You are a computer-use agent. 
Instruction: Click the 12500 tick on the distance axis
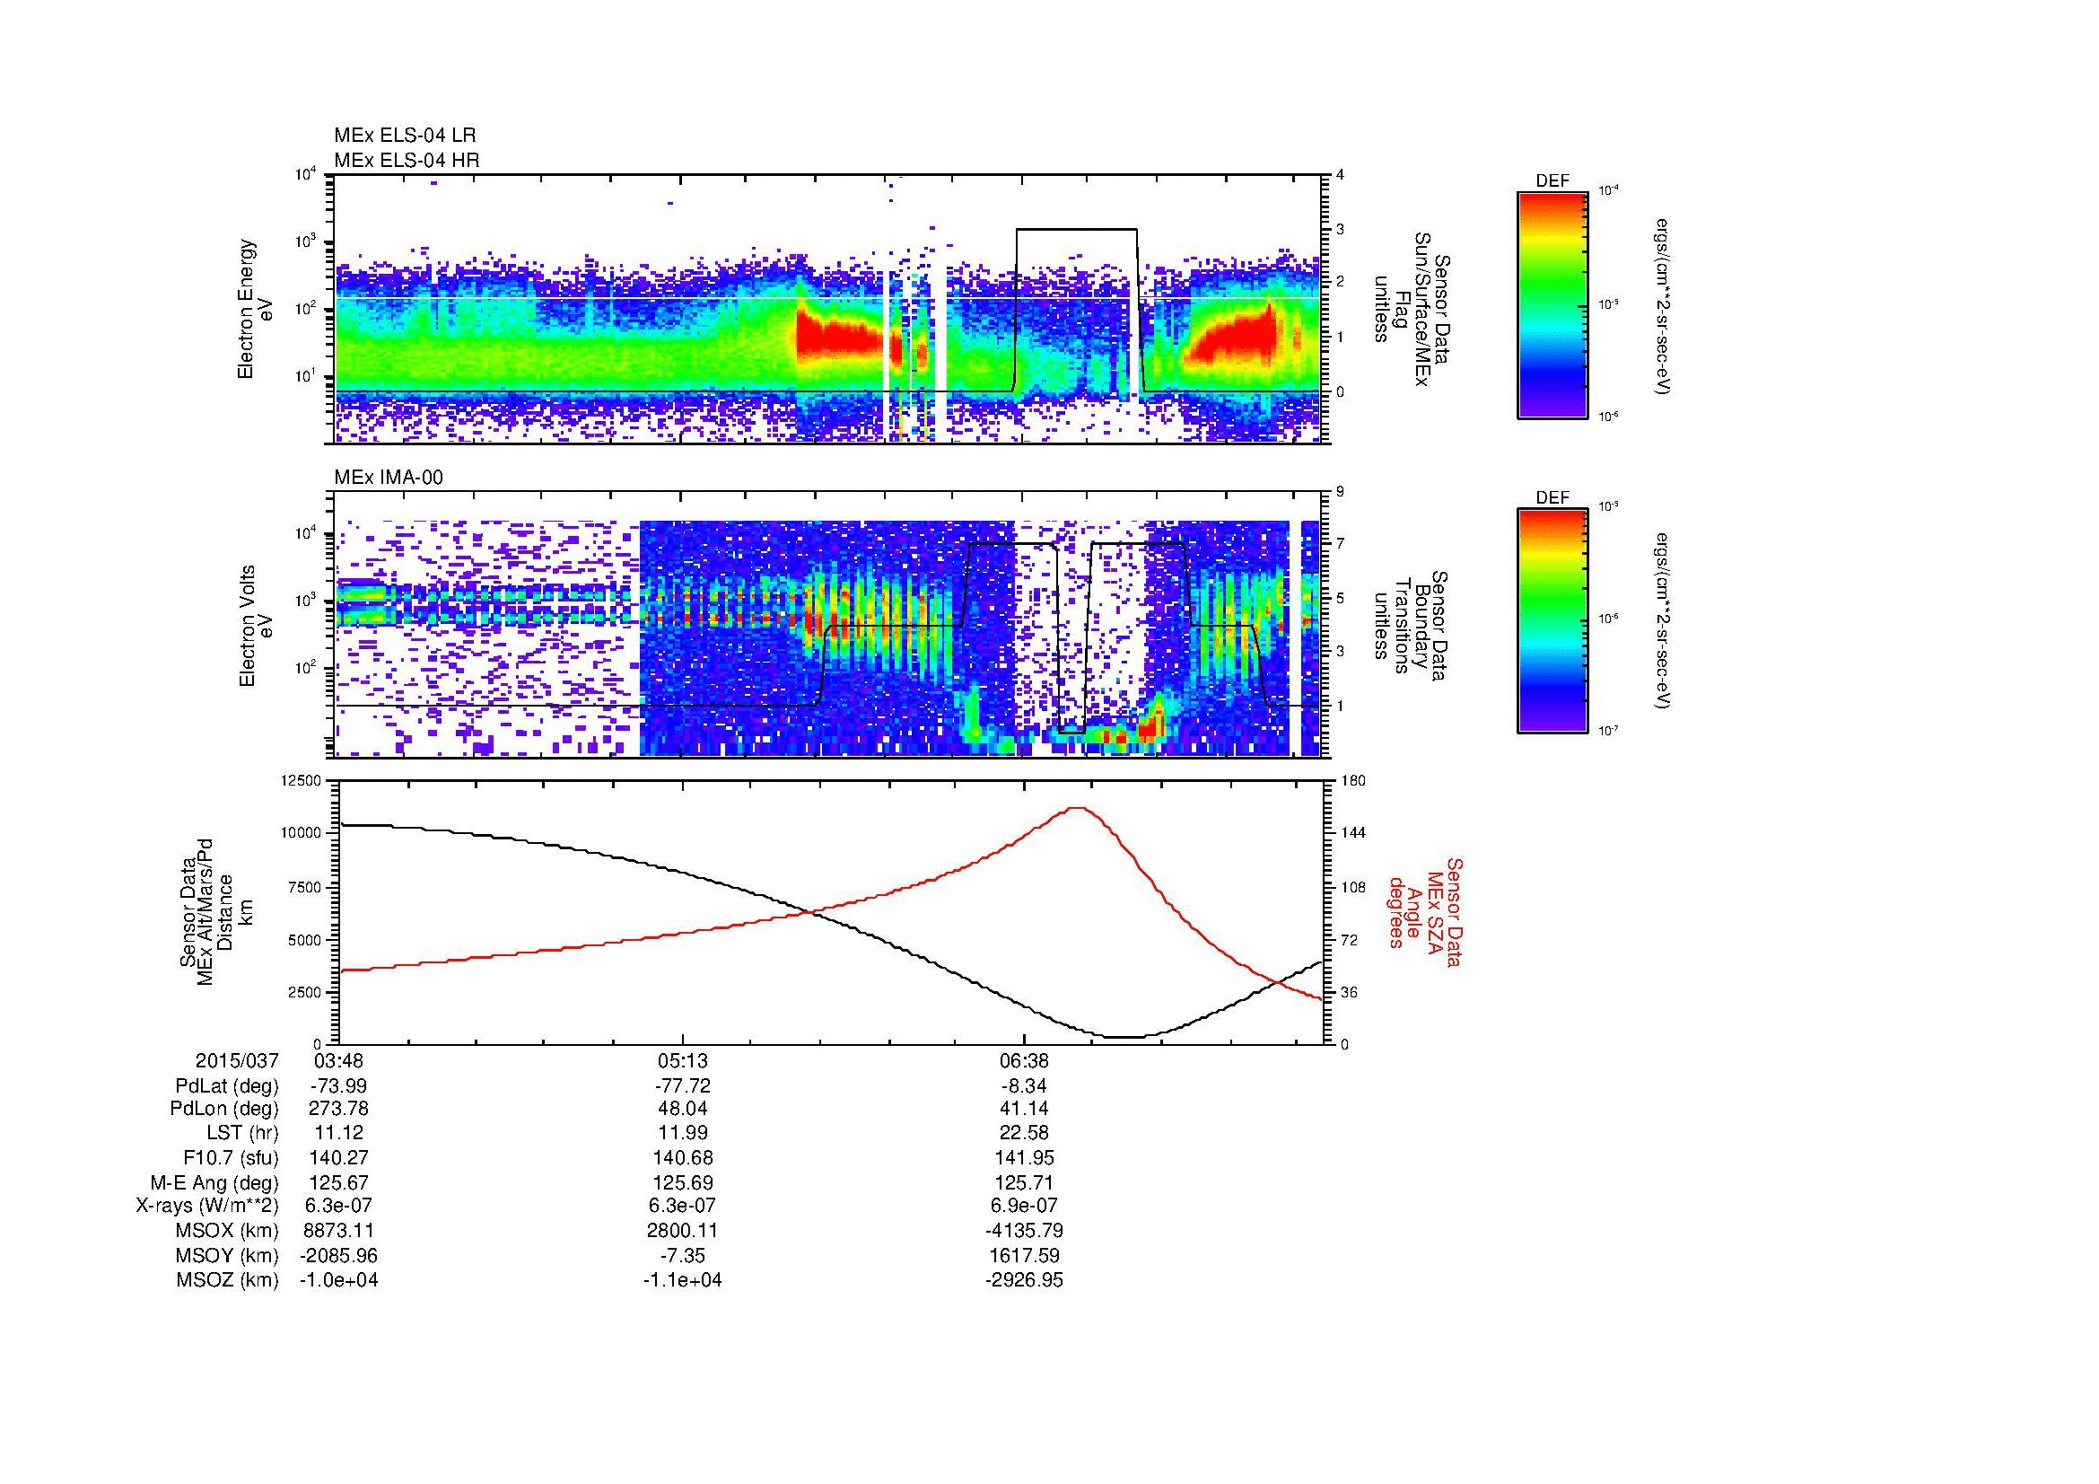coord(302,780)
